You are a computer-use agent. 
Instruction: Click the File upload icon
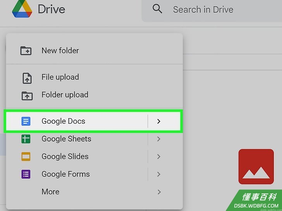27,78
